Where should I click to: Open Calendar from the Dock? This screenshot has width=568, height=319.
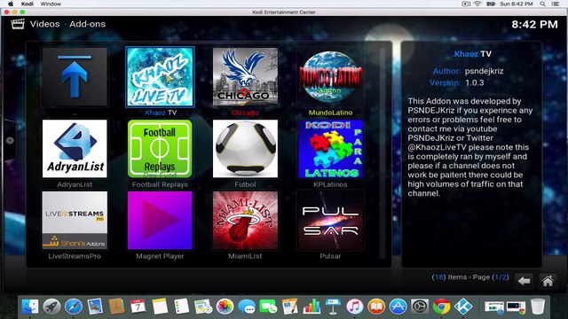tap(138, 307)
